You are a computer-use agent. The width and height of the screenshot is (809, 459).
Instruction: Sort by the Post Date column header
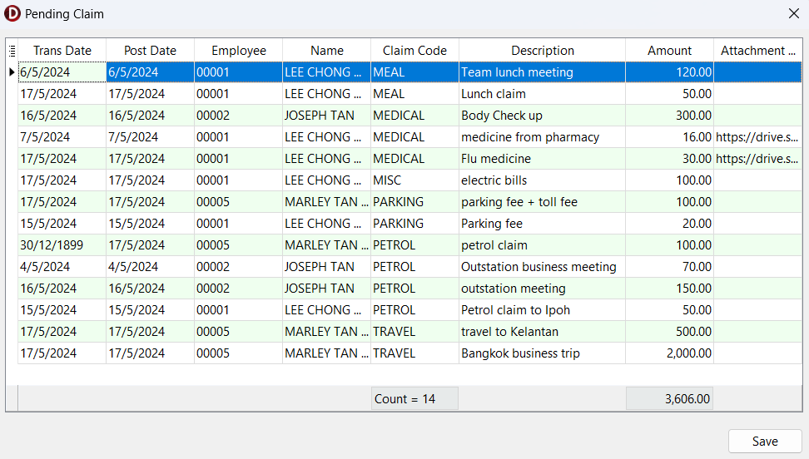151,51
